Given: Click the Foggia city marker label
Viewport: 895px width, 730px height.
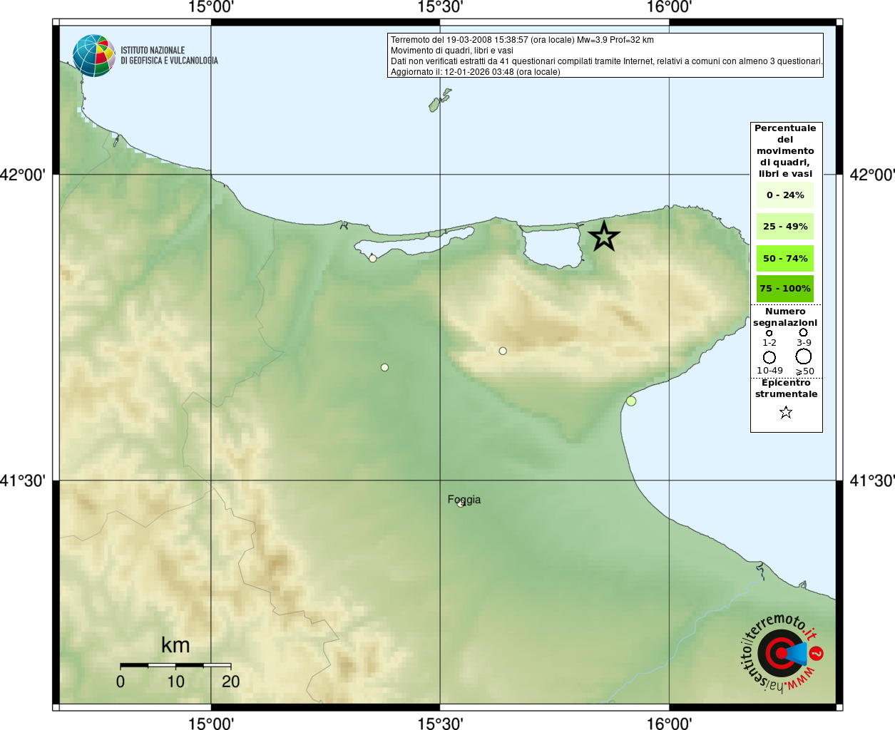Looking at the screenshot, I should pyautogui.click(x=464, y=500).
